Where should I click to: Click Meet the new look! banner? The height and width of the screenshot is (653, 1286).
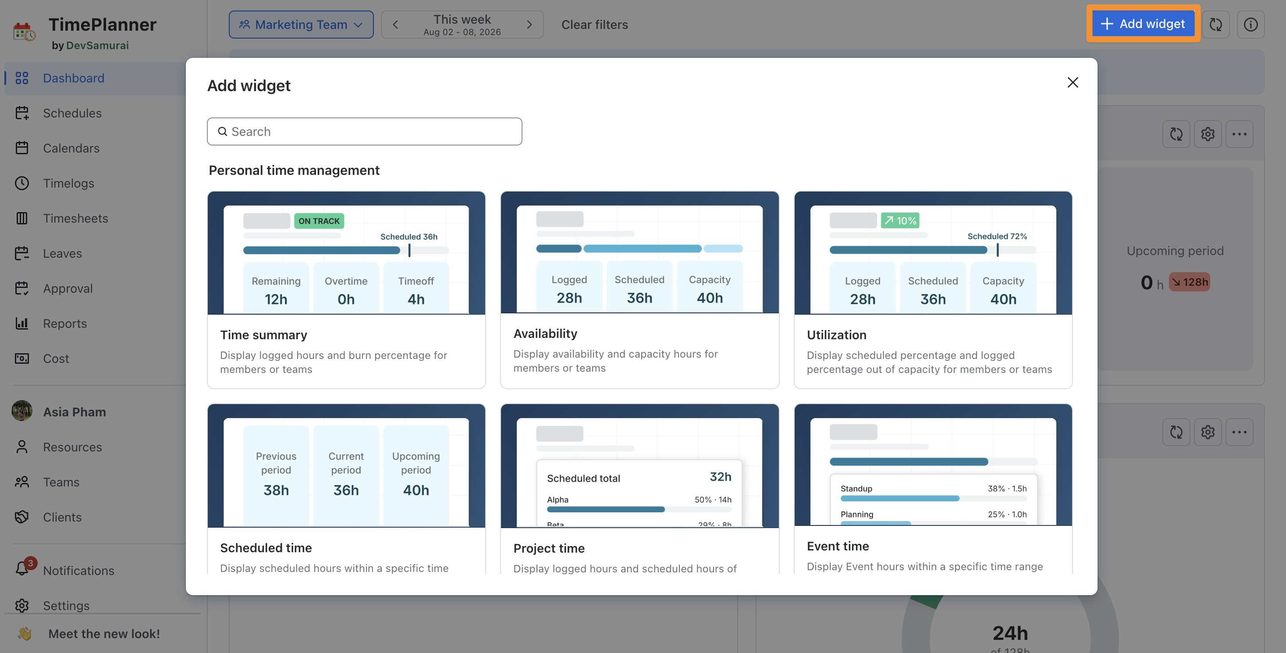tap(102, 634)
